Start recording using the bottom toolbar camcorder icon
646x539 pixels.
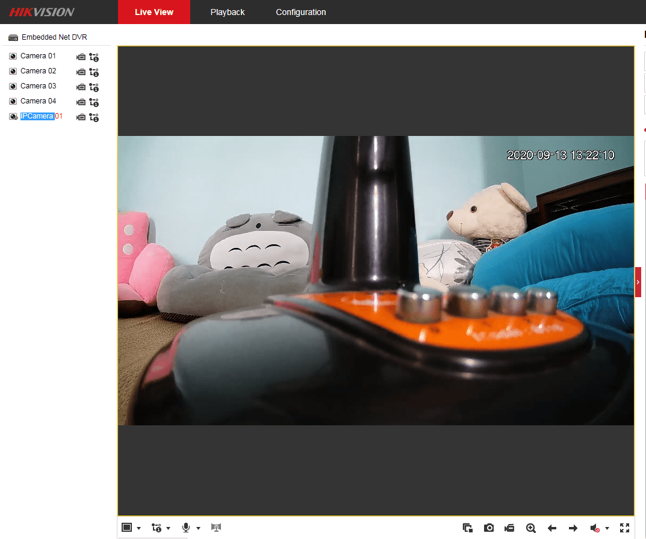[509, 528]
